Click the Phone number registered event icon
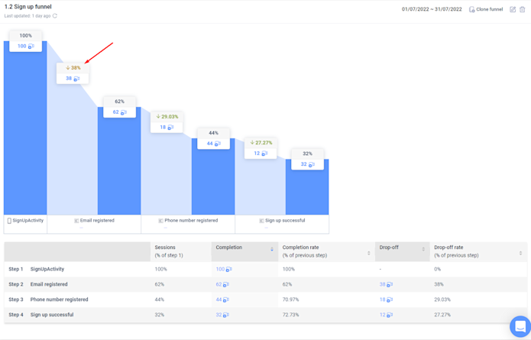 tap(161, 221)
